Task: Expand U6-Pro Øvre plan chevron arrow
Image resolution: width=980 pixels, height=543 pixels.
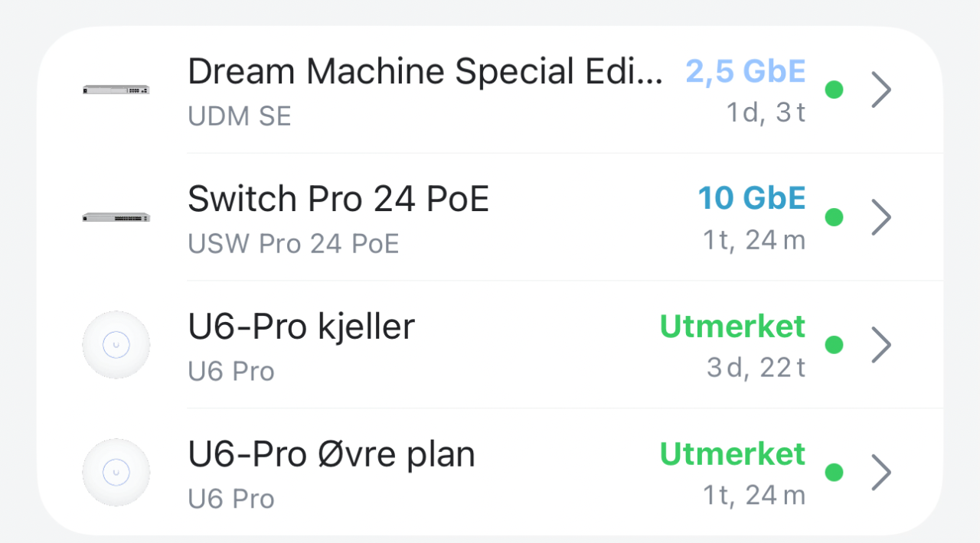Action: coord(882,473)
